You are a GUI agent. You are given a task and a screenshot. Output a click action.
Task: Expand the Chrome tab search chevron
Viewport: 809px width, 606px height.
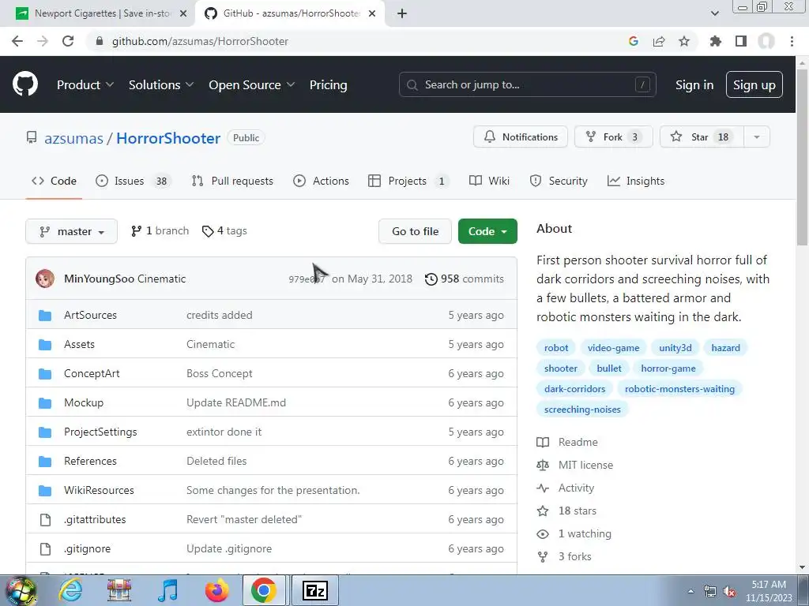click(714, 13)
